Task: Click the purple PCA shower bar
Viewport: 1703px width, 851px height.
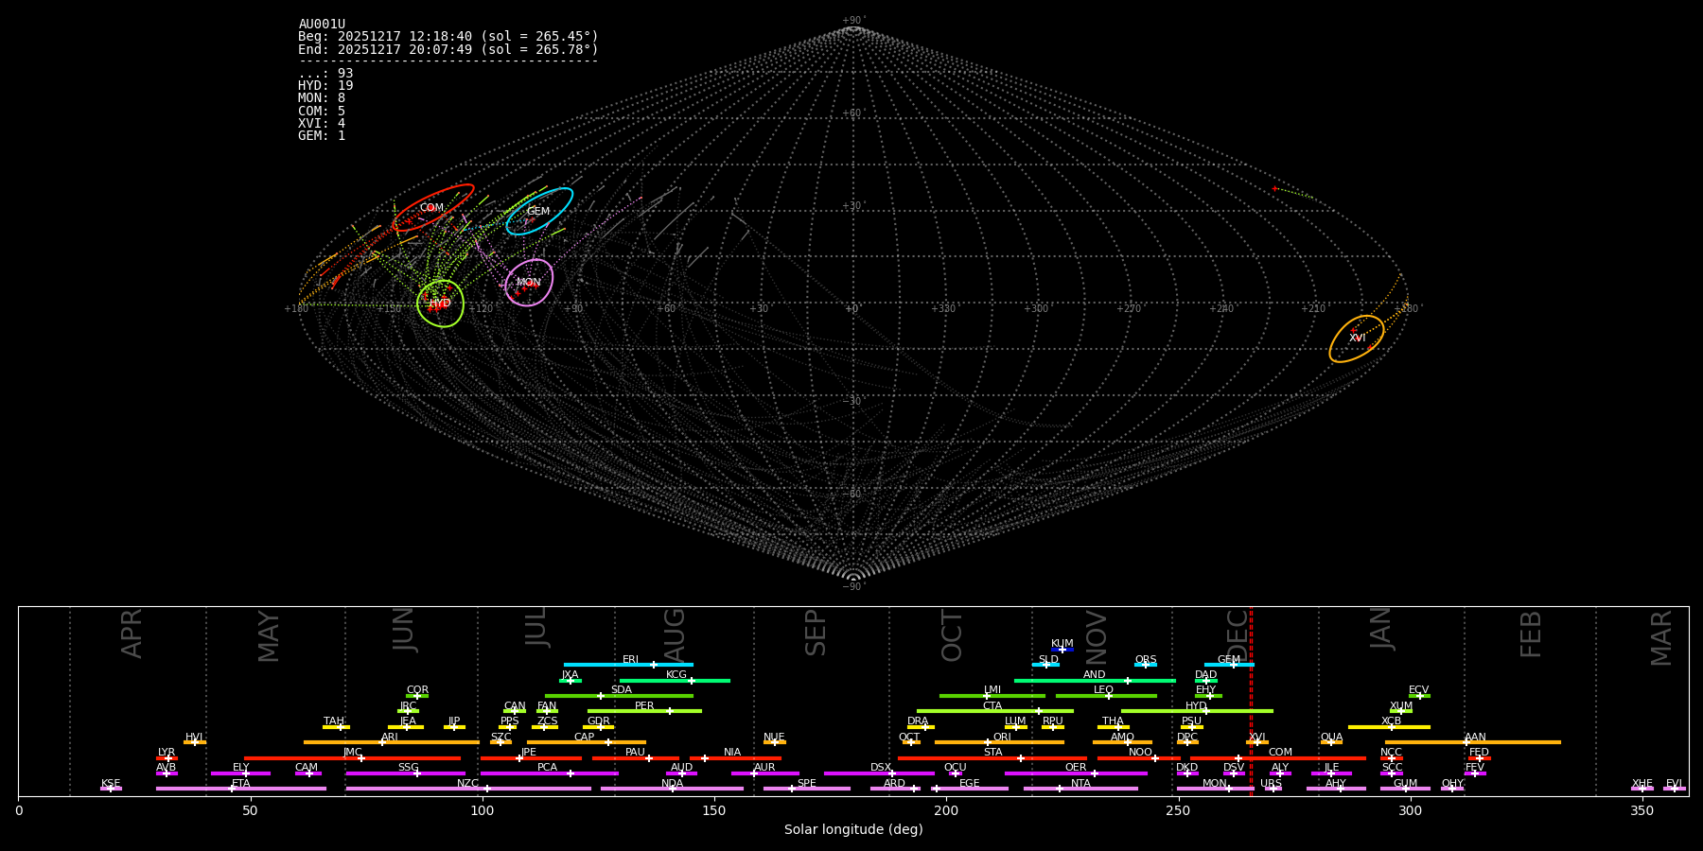Action: coord(549,773)
